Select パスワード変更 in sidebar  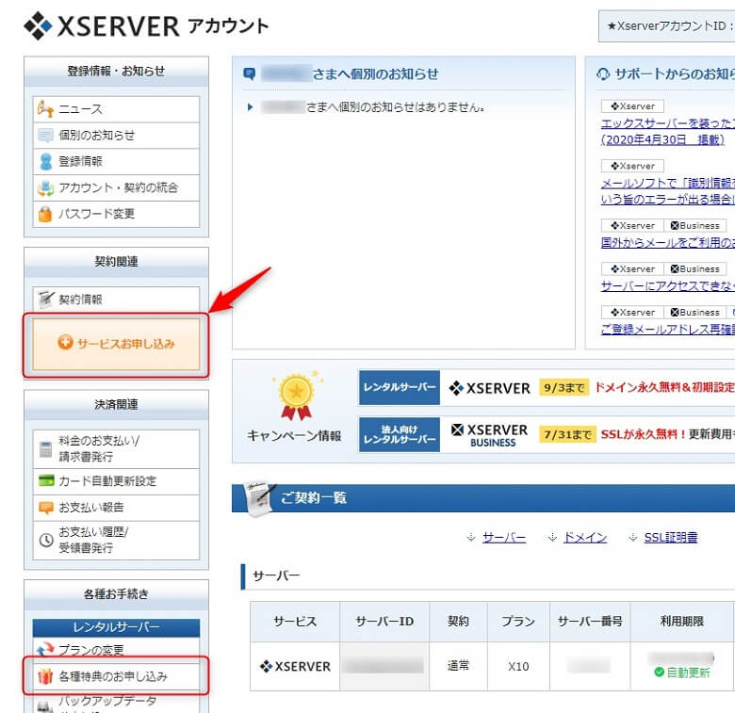[x=116, y=214]
